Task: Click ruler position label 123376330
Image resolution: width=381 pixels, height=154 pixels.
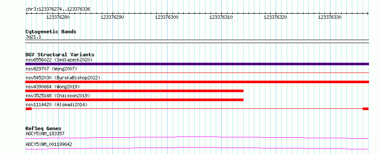Action: 330,17
